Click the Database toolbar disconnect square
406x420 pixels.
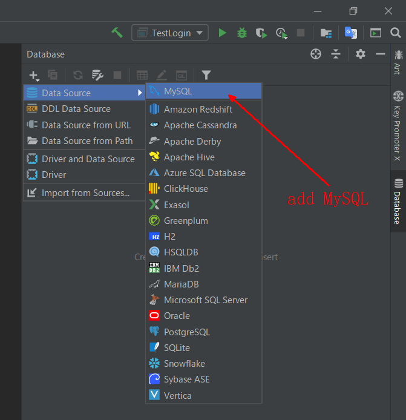click(117, 75)
